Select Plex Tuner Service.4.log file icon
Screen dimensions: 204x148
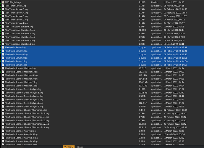coord(3,13)
